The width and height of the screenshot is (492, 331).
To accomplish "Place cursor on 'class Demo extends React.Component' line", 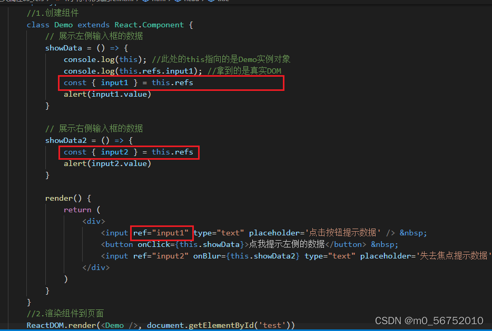I will (110, 25).
